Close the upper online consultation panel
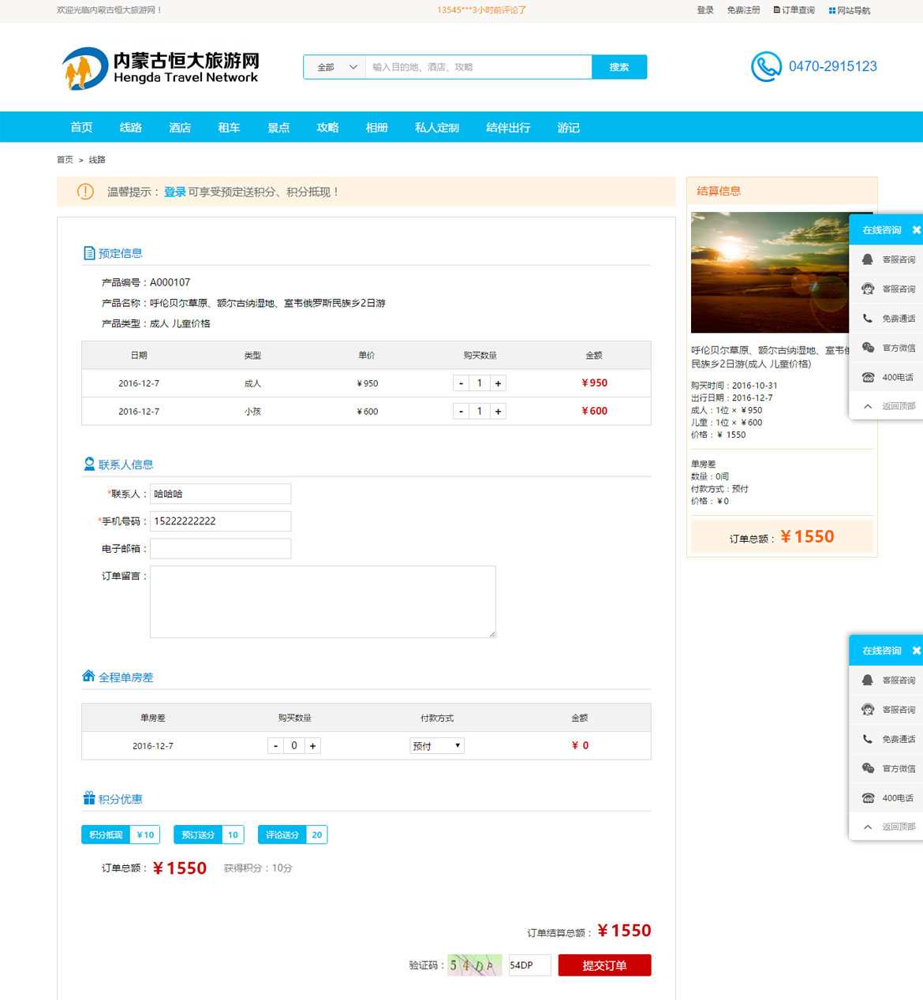Viewport: 923px width, 1000px height. tap(916, 230)
